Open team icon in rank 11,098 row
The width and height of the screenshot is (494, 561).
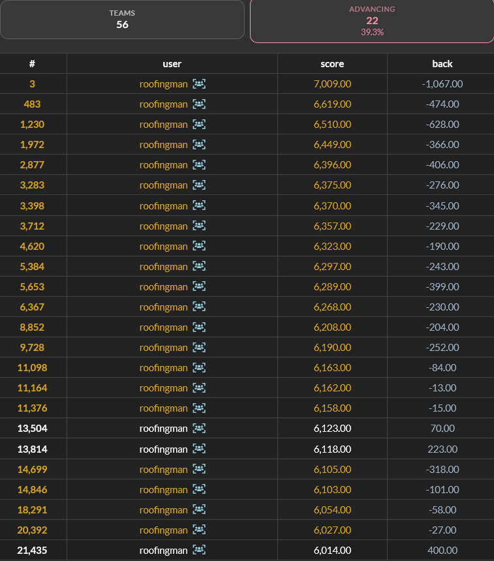pos(199,367)
